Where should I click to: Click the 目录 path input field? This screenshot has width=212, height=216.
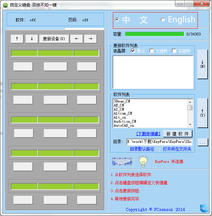pyautogui.click(x=159, y=142)
